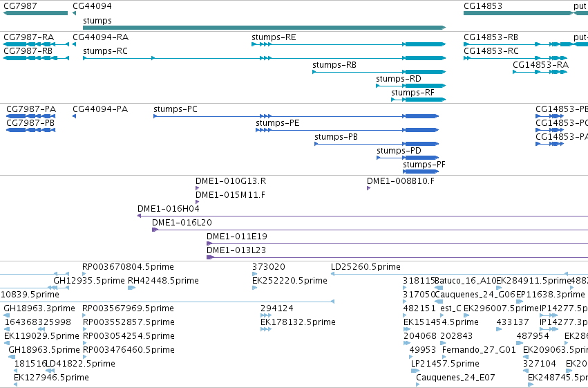Click the LD25260.5prime label
Viewport: 588px width, 388px height.
pos(366,267)
